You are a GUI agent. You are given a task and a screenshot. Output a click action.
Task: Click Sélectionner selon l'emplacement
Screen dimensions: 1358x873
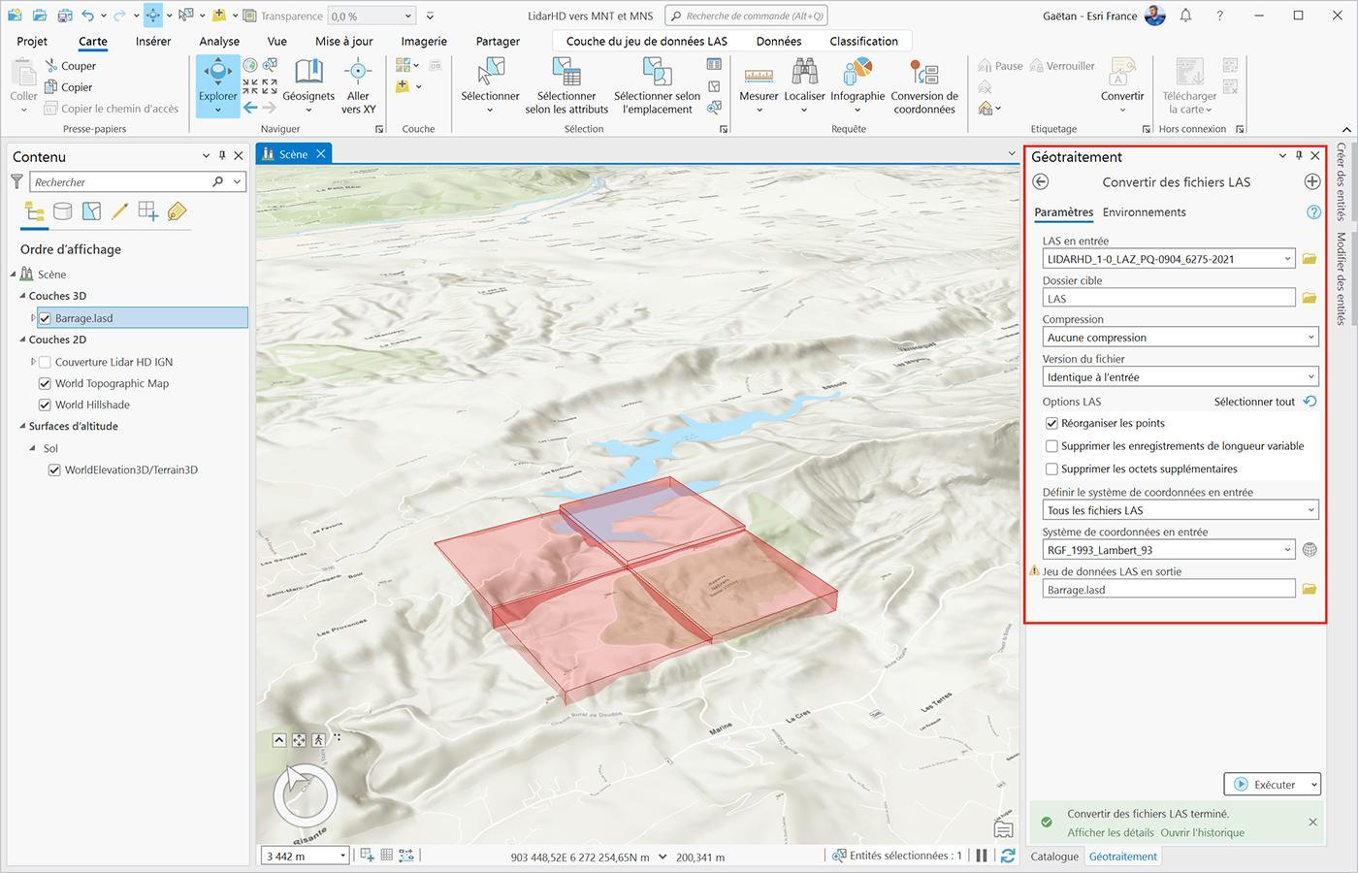pyautogui.click(x=657, y=85)
